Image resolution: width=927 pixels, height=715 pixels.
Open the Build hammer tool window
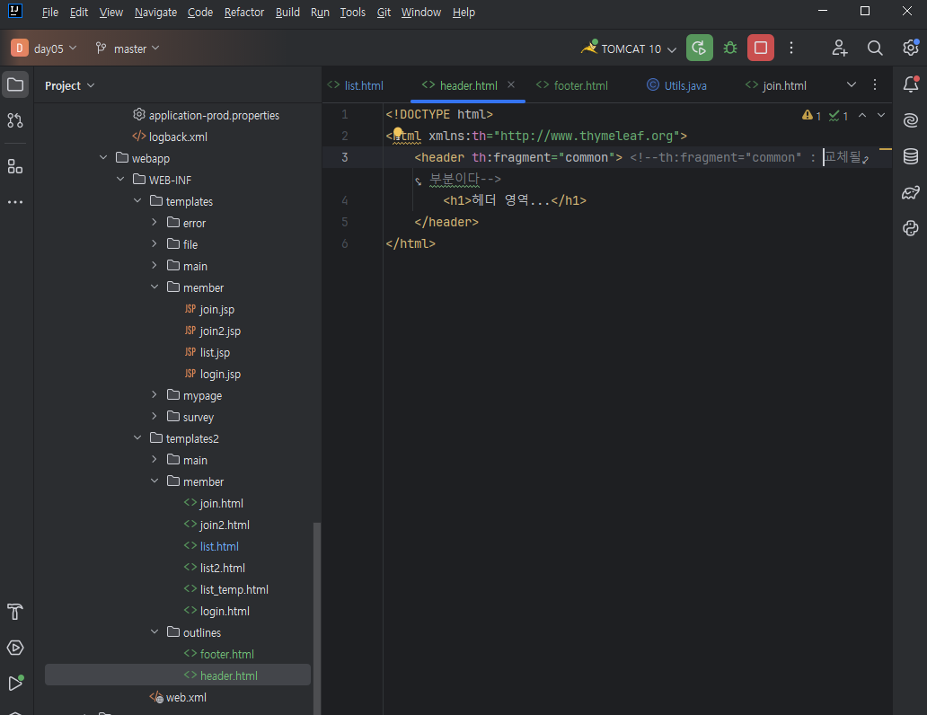tap(15, 612)
